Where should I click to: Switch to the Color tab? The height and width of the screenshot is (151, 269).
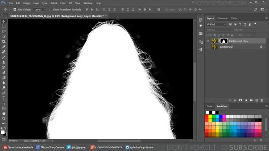(x=209, y=106)
